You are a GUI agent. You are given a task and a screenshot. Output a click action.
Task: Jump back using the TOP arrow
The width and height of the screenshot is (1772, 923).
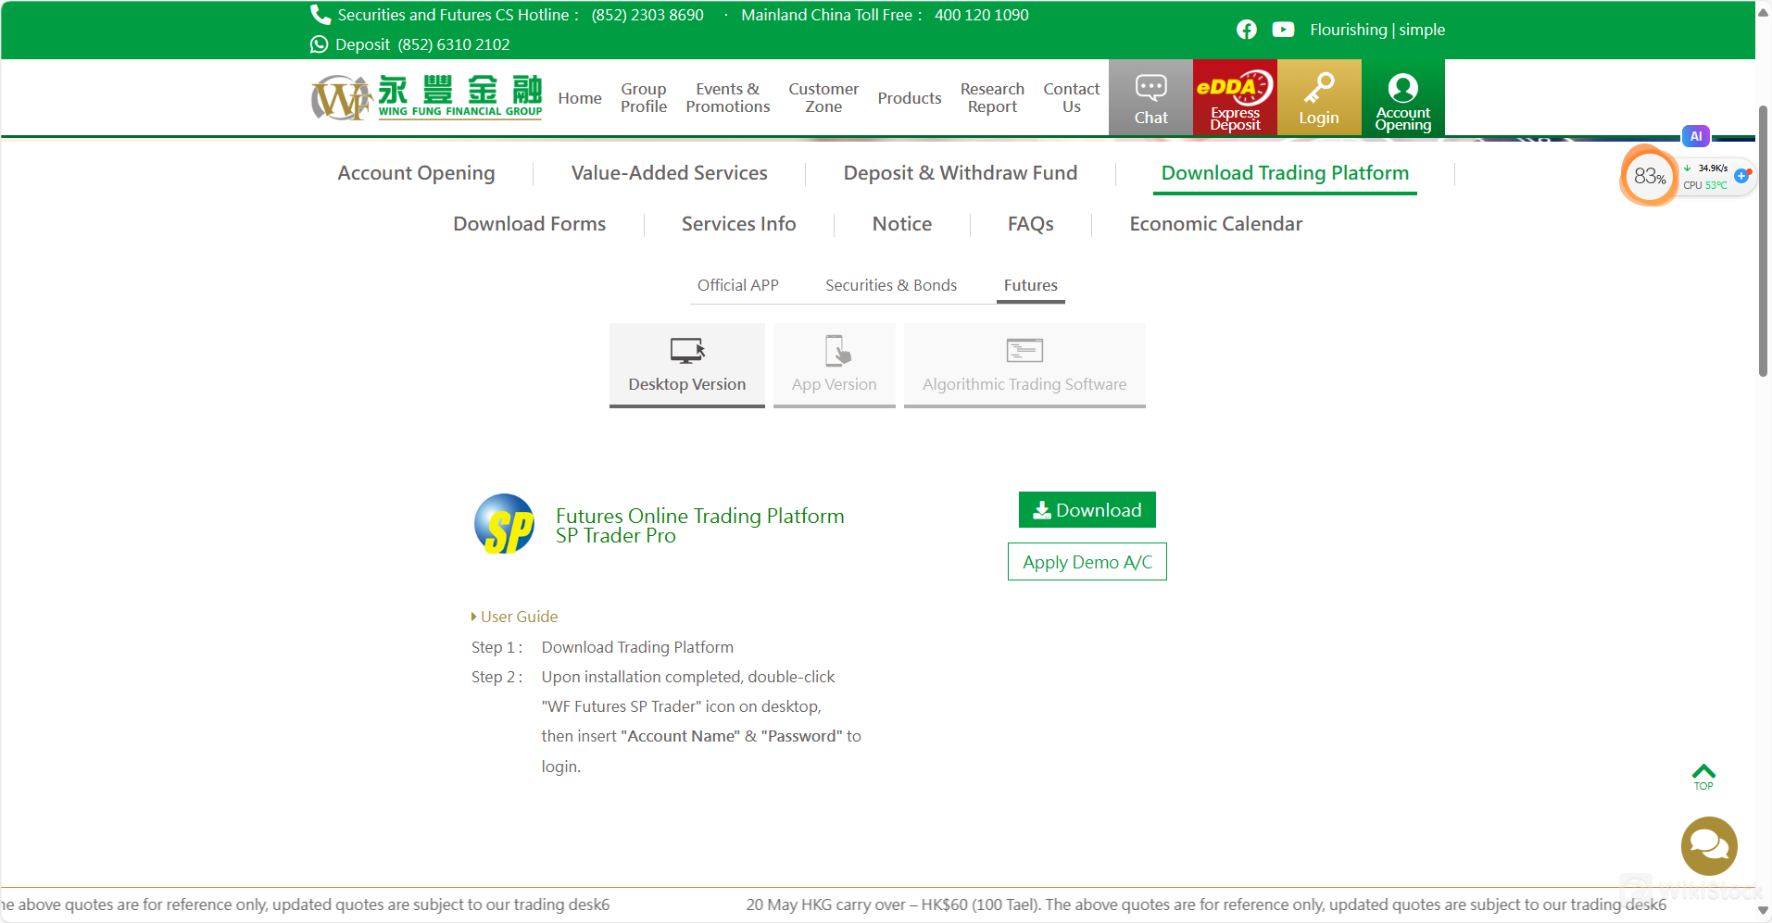1703,777
